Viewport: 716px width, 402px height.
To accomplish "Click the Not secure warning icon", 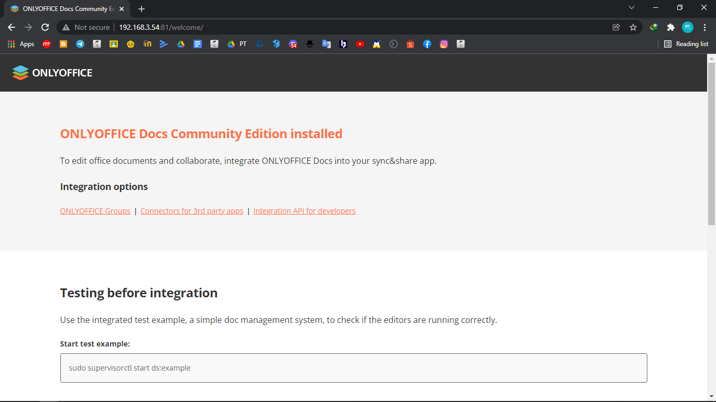I will 66,27.
